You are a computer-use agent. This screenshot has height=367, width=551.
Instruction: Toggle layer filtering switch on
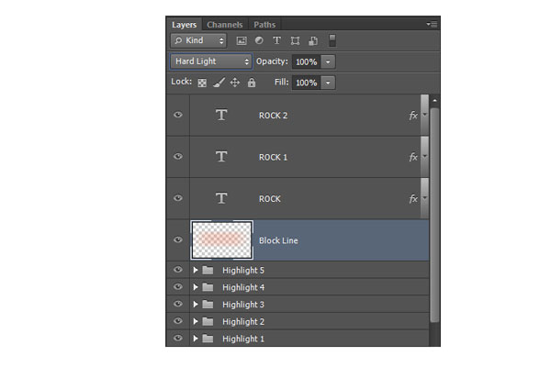point(332,40)
